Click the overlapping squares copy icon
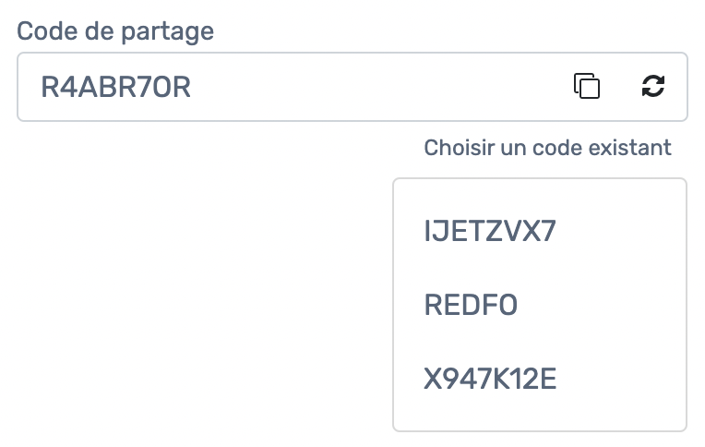This screenshot has width=705, height=447. pos(587,86)
